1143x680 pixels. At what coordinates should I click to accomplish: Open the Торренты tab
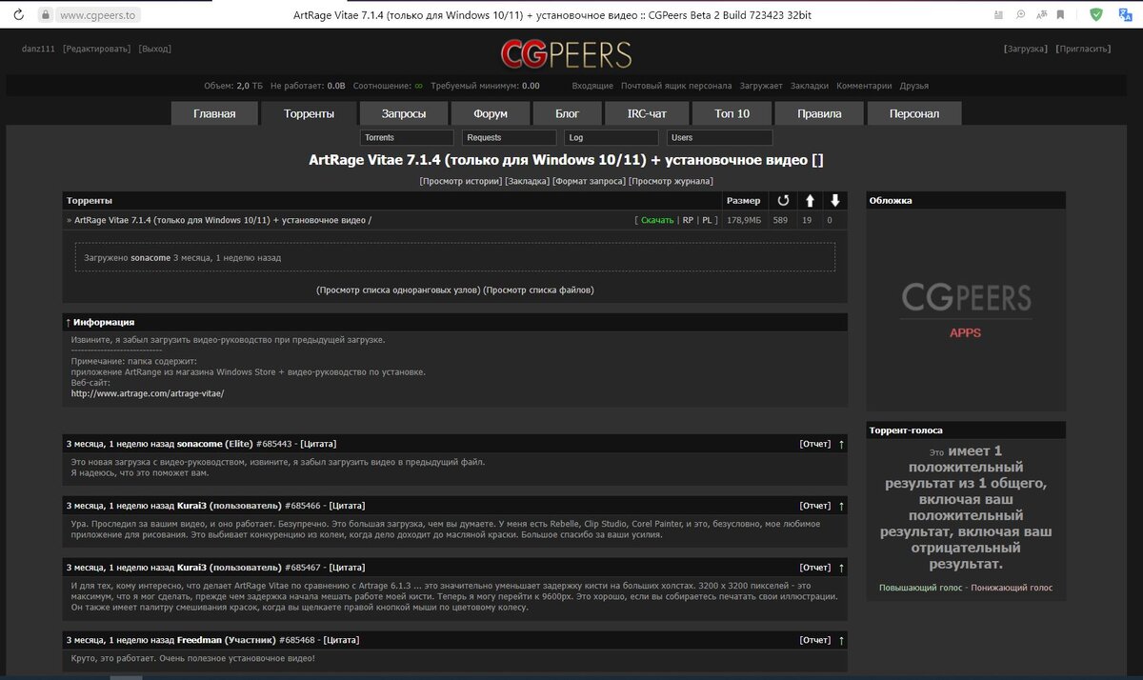310,113
